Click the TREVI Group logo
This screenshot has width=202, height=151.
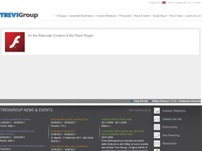[19, 15]
